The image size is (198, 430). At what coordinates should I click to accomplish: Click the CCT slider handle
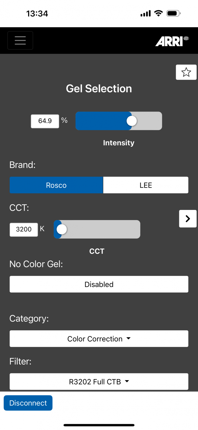[x=62, y=229]
